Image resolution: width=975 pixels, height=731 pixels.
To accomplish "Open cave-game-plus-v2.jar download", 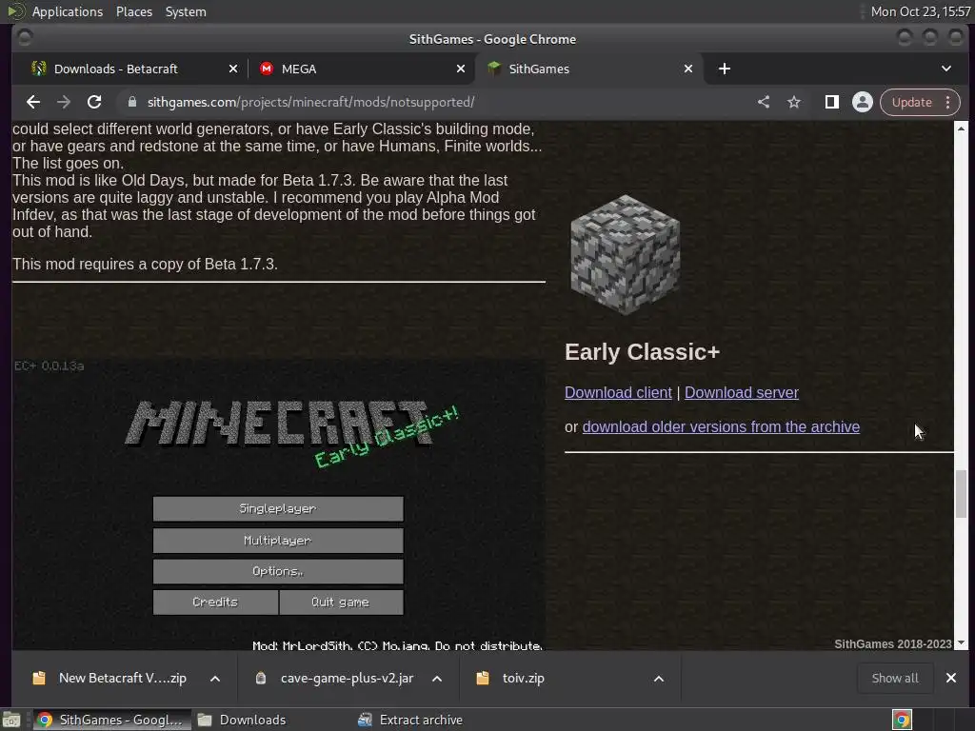I will point(347,678).
